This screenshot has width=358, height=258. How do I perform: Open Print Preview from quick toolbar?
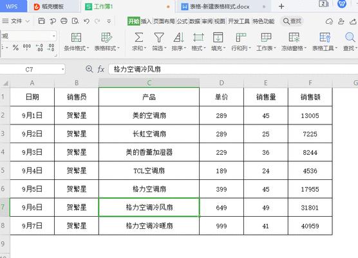click(x=75, y=21)
